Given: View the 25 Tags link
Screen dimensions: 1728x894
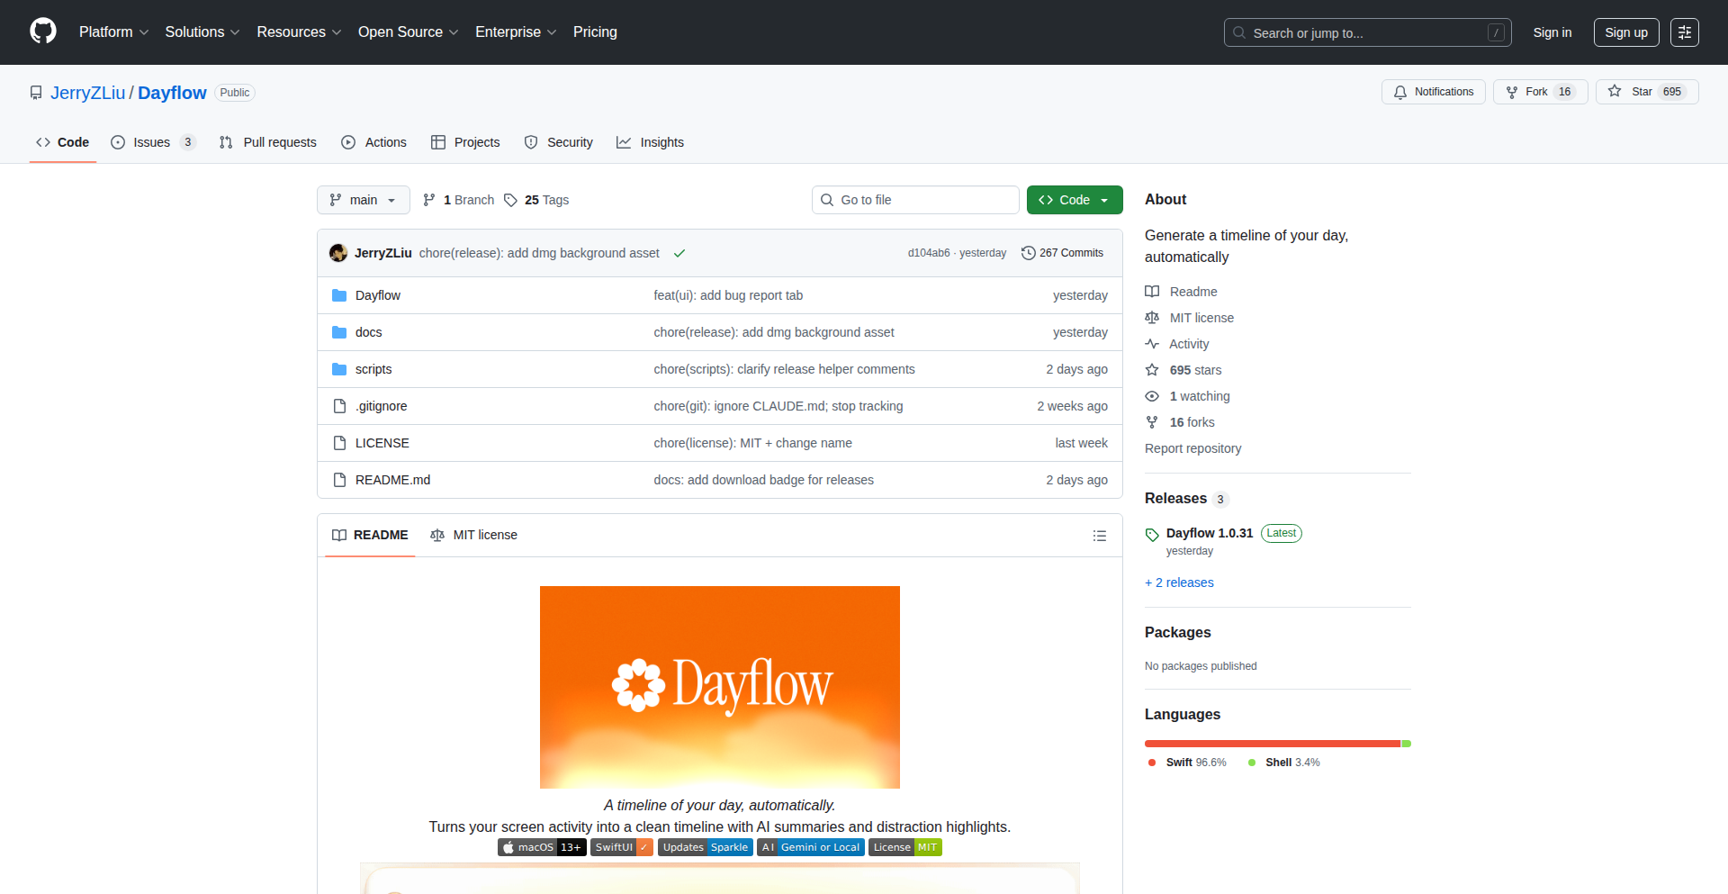Looking at the screenshot, I should coord(536,200).
